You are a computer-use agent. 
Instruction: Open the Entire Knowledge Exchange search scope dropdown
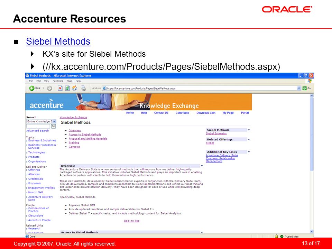pos(54,121)
